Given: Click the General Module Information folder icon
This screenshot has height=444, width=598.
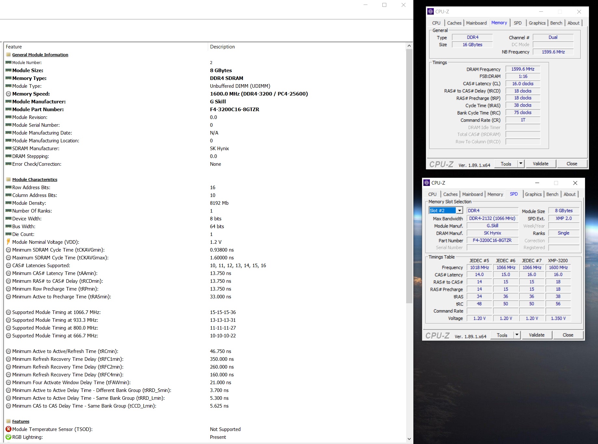Looking at the screenshot, I should pyautogui.click(x=8, y=55).
